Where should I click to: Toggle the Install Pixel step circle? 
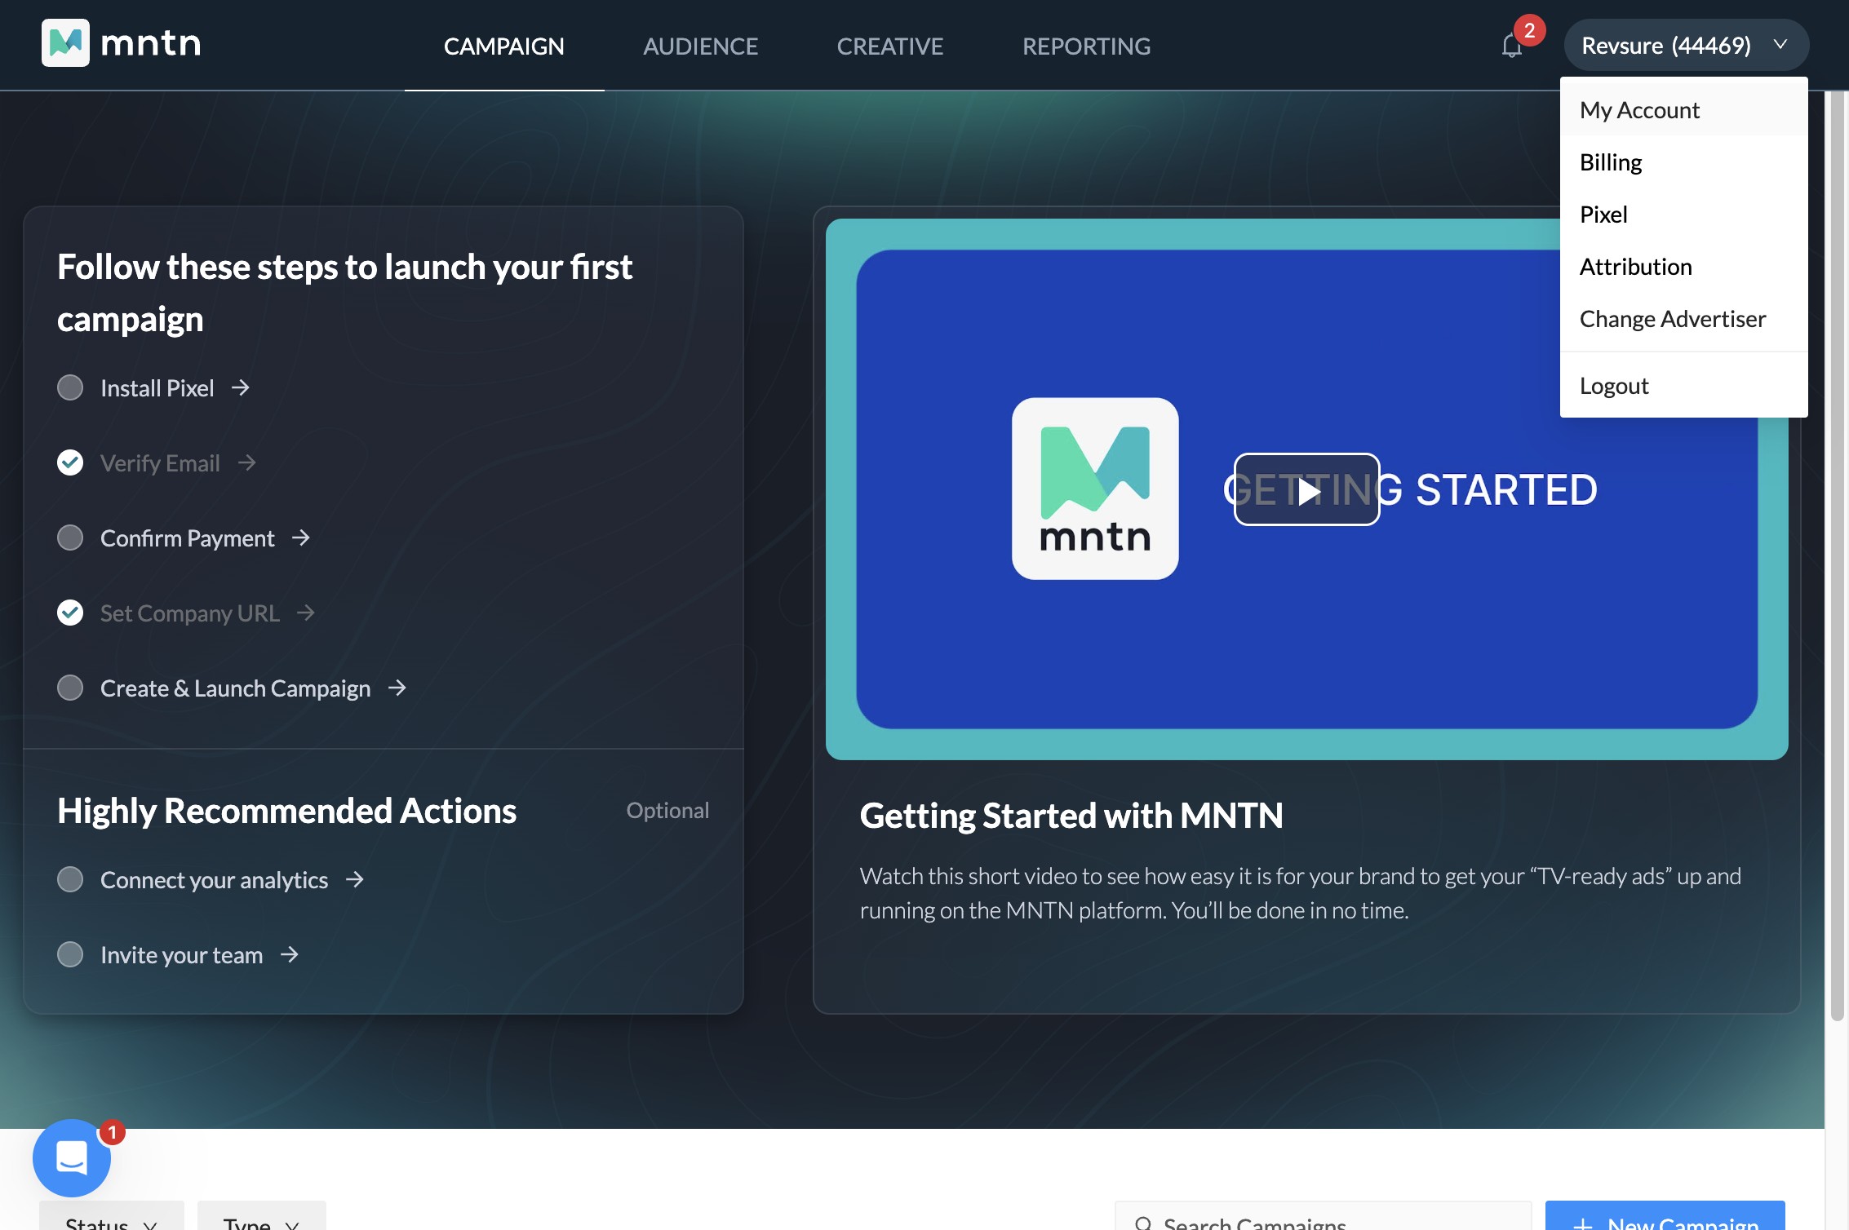[x=70, y=387]
